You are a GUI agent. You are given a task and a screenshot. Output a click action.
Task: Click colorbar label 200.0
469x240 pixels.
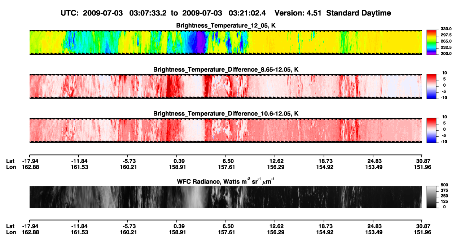446,53
